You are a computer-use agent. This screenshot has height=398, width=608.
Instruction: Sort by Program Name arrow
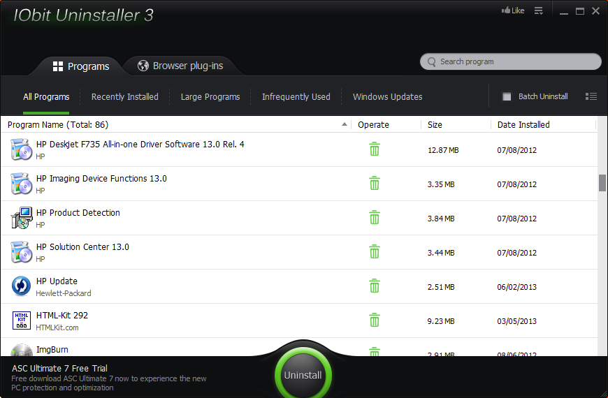[344, 124]
